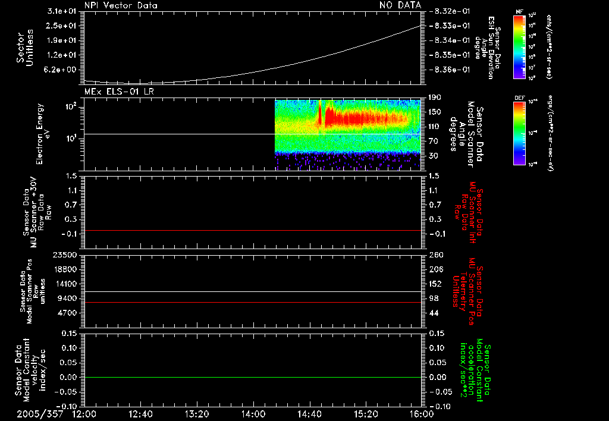Click the NF color scale bar
Image resolution: width=609 pixels, height=421 pixels.
pyautogui.click(x=519, y=47)
